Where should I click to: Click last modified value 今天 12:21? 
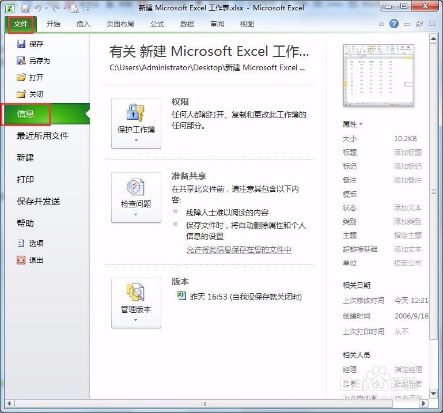411,300
